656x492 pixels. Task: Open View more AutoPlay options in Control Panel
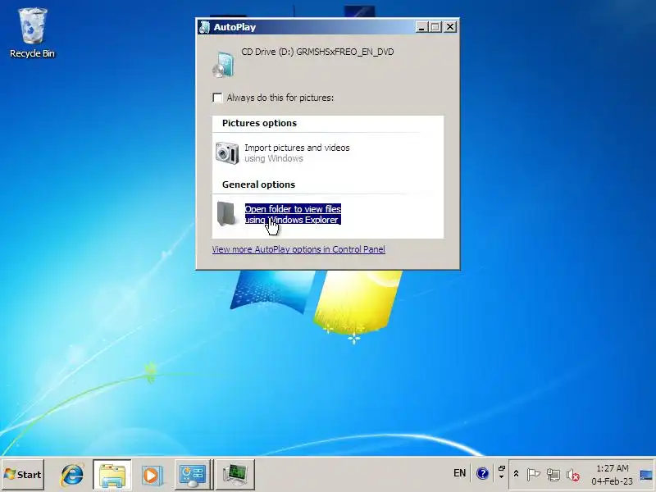[298, 249]
